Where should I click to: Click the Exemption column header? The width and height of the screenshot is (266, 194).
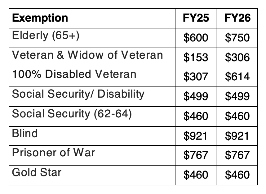40,18
